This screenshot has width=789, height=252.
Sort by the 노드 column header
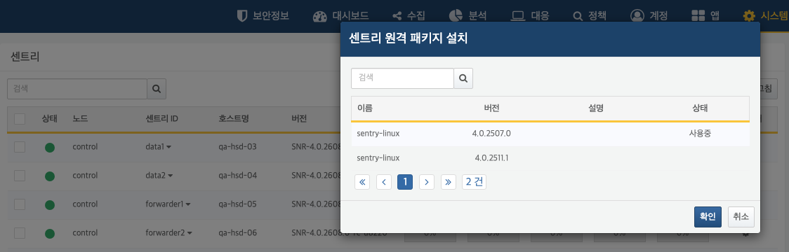tap(81, 119)
